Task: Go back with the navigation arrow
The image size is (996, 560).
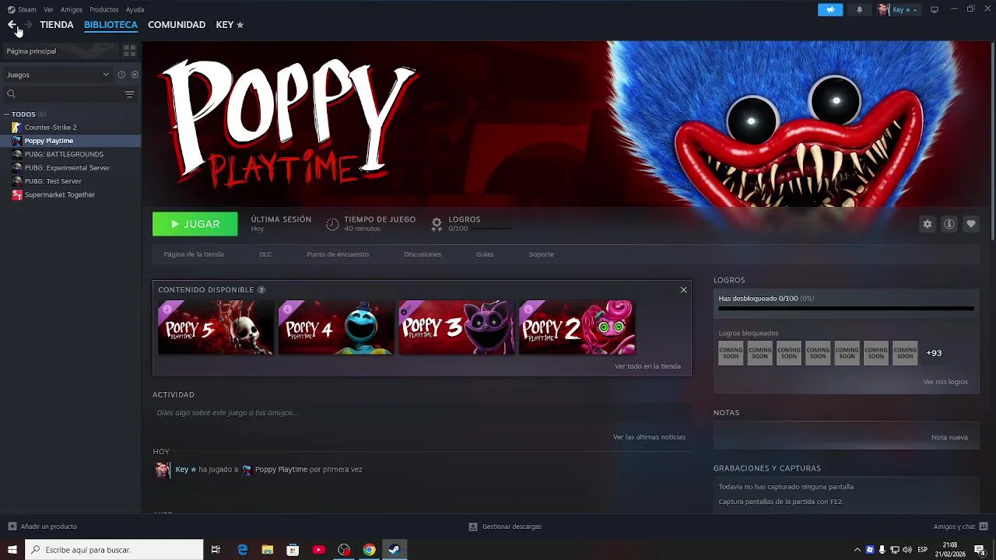Action: 12,25
